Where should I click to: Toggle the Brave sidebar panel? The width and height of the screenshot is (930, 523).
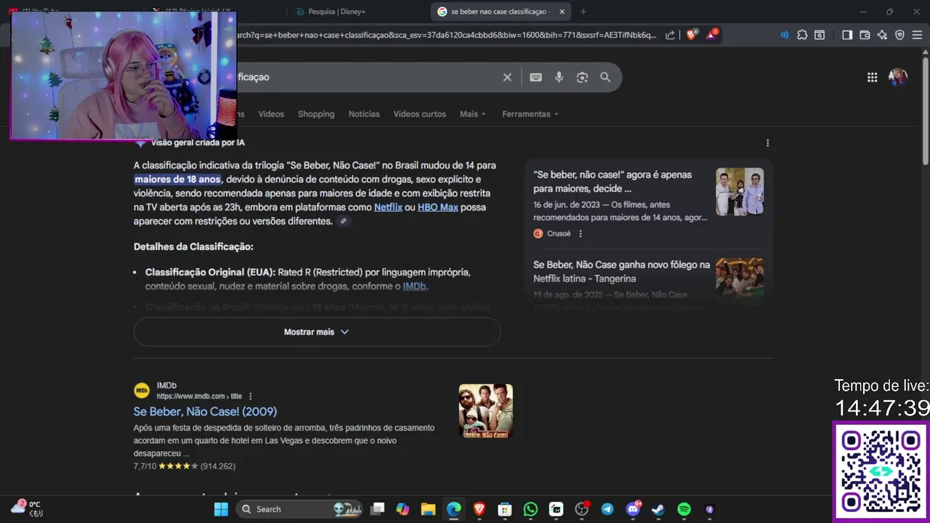pos(847,35)
